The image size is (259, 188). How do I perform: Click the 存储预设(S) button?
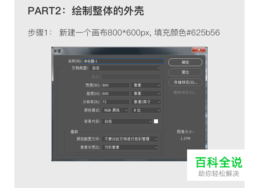(x=185, y=82)
